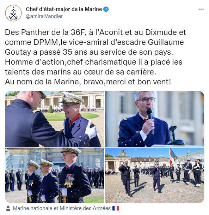Click the tweet text starting 'Des Panther de la 36F'

coord(96,57)
